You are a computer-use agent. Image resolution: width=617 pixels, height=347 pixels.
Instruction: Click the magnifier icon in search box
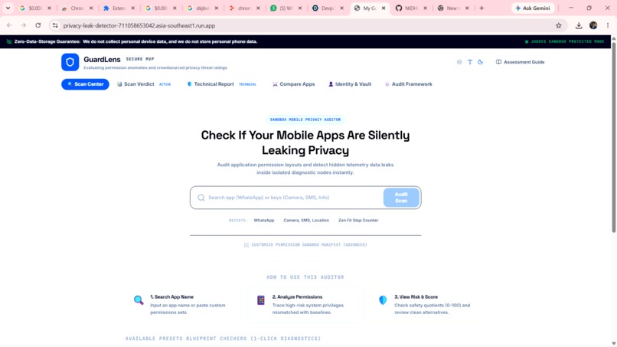201,198
